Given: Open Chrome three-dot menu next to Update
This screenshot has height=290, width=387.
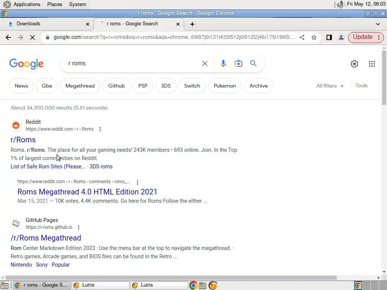Looking at the screenshot, I should tap(379, 37).
